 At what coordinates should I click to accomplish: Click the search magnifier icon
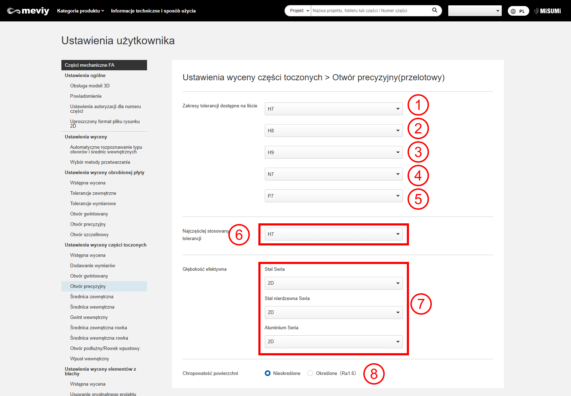coord(434,10)
